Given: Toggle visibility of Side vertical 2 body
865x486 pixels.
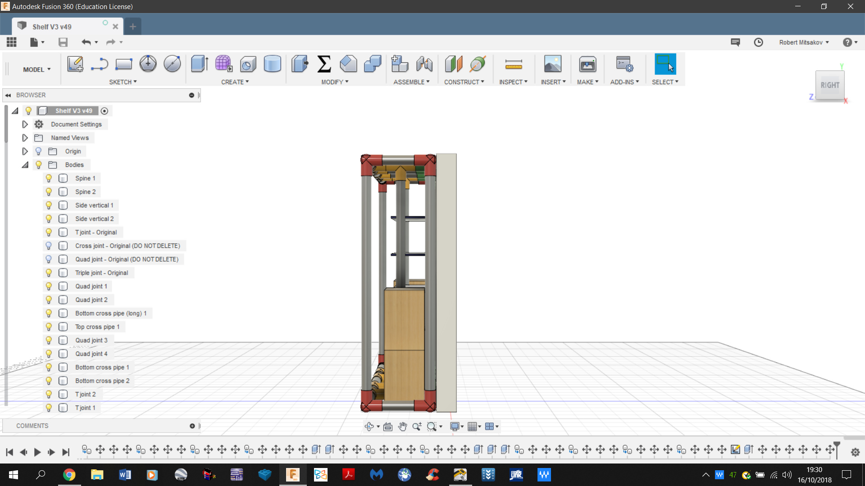Looking at the screenshot, I should 49,219.
